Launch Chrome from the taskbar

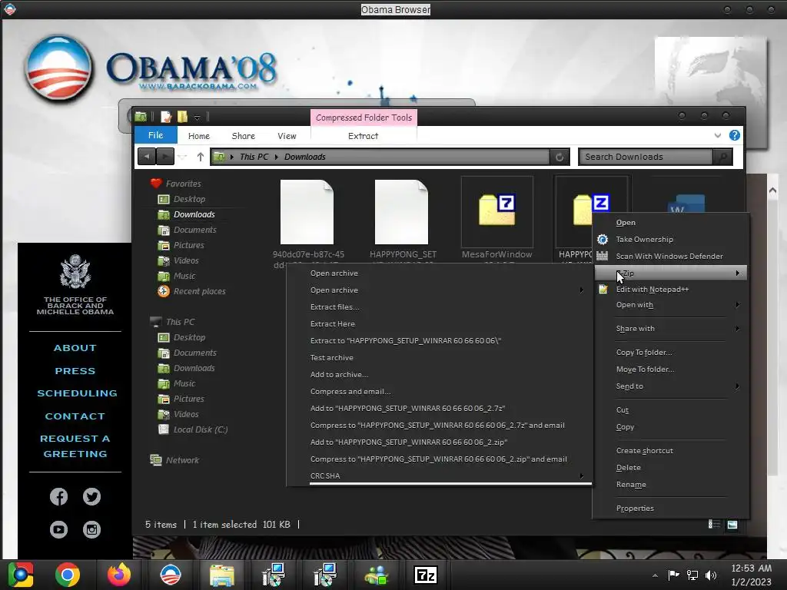tap(68, 575)
